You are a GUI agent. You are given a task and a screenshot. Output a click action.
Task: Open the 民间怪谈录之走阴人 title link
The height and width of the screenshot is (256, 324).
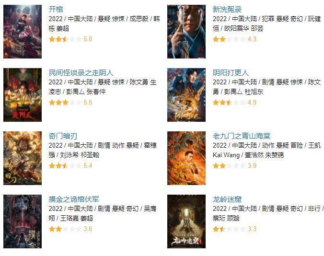point(81,72)
